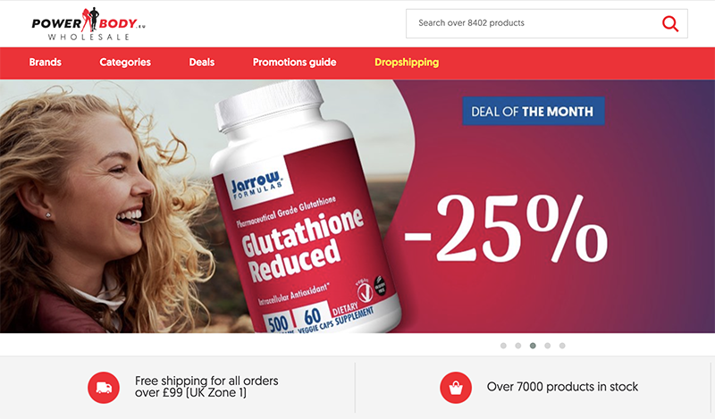Open the Glutathione Reduced bottle image
The width and height of the screenshot is (715, 419).
click(305, 207)
